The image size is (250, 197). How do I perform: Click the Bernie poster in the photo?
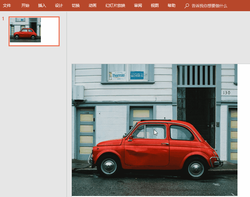coord(119,76)
